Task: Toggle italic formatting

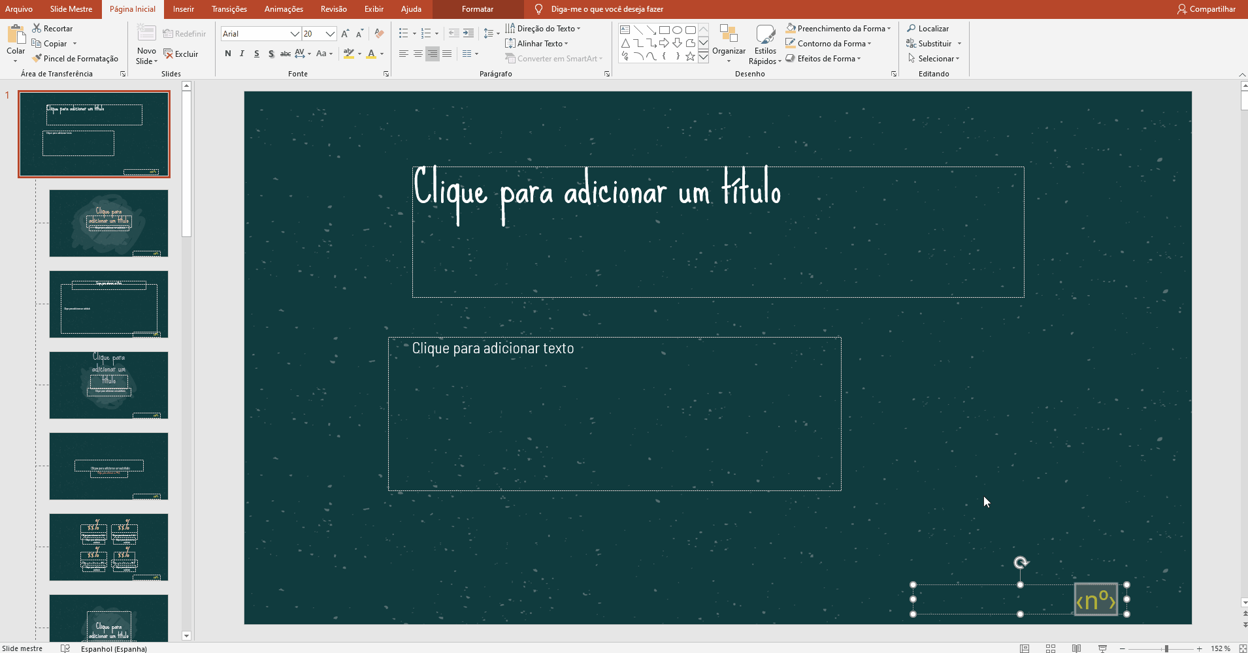Action: pos(242,54)
